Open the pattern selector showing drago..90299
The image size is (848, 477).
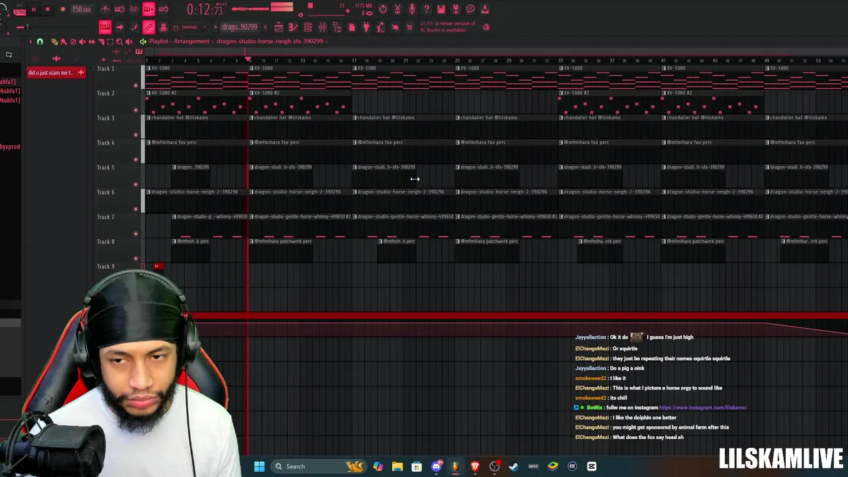click(x=239, y=27)
